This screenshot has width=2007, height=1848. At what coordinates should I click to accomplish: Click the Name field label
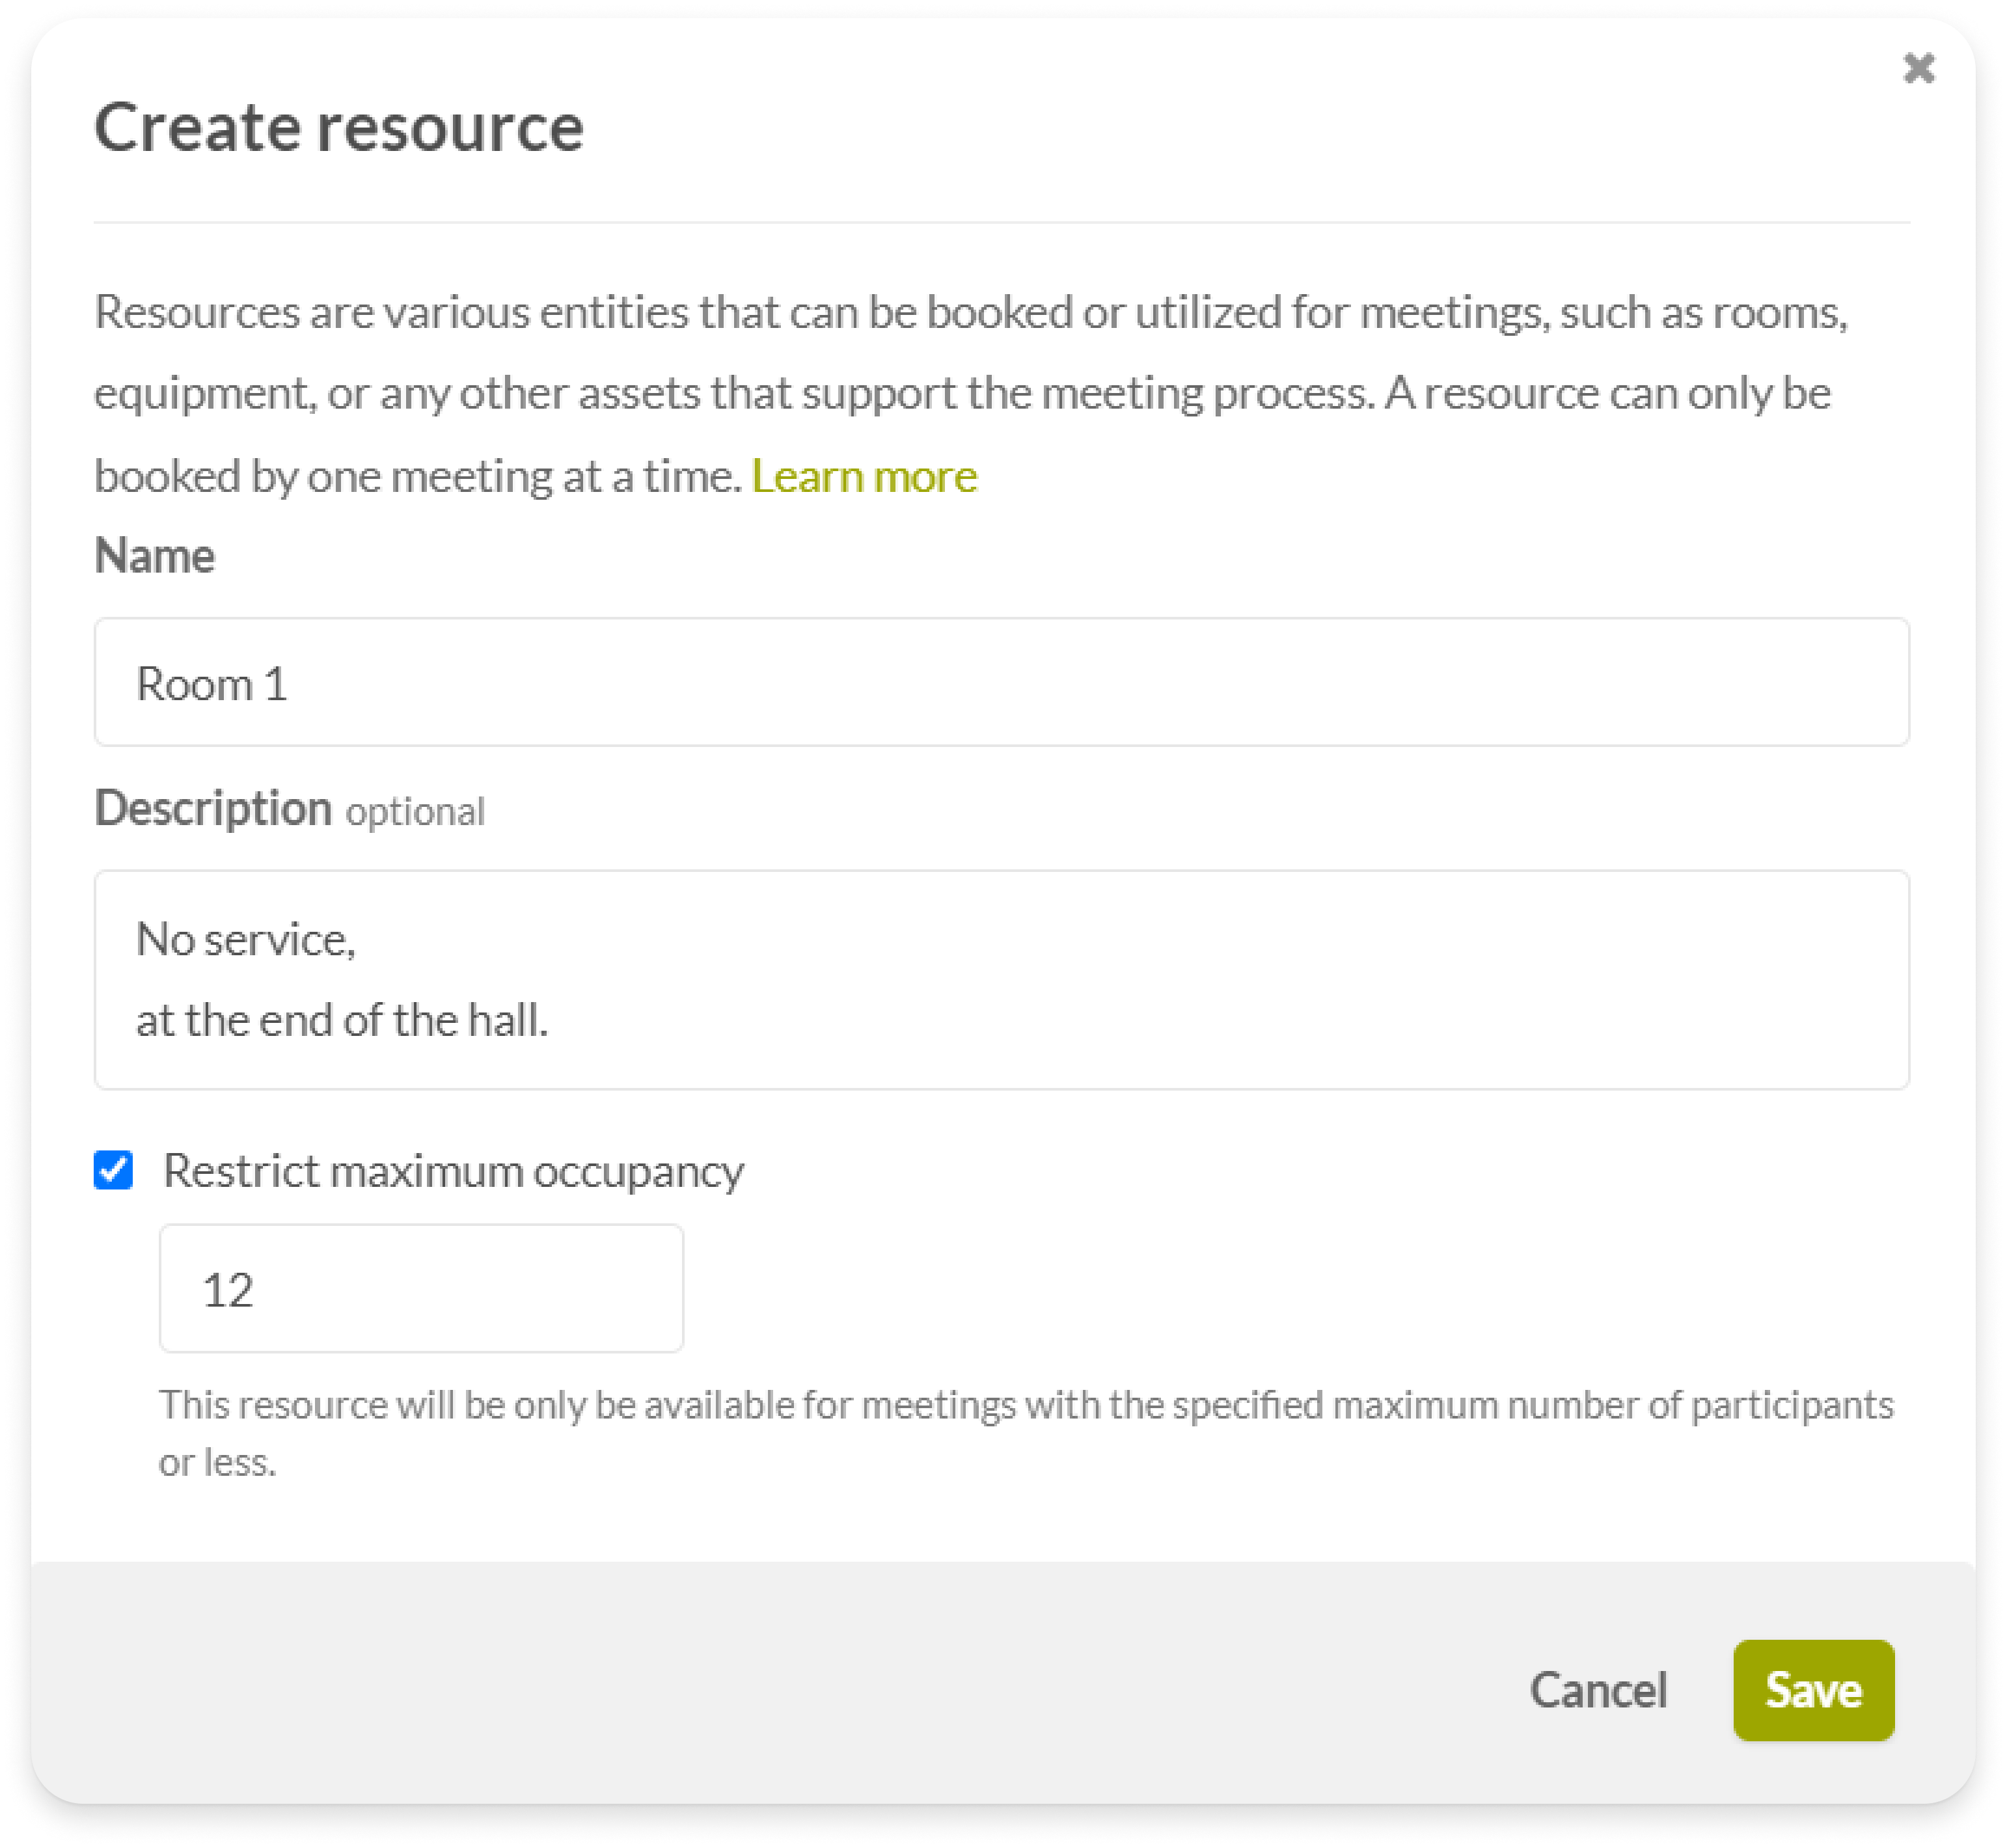click(154, 555)
